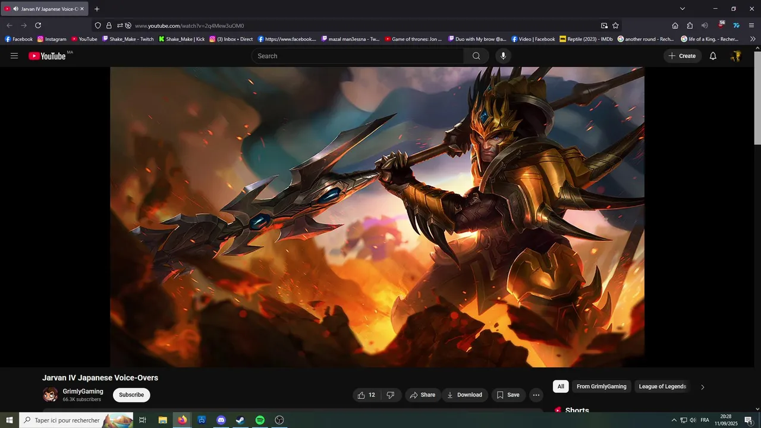Open the browser extensions puzzle icon
Screen dimensions: 761x428
coord(690,26)
